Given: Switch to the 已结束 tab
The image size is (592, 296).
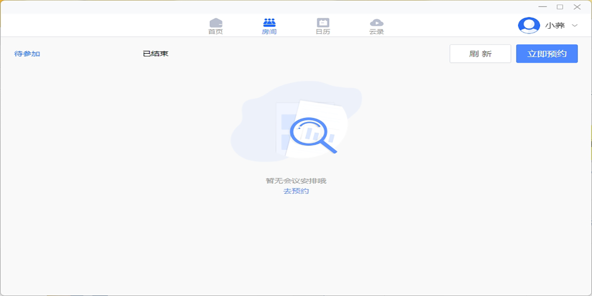Looking at the screenshot, I should coord(155,54).
